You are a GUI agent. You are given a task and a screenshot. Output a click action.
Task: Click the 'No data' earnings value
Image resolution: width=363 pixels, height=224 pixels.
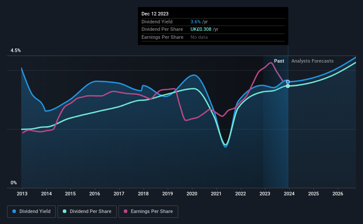coord(199,37)
